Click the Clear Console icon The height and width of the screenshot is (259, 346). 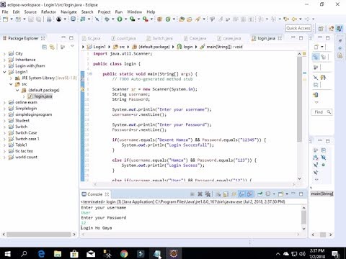(218, 194)
